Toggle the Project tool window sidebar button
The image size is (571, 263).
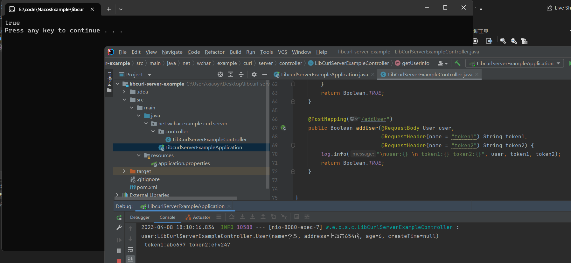[x=109, y=82]
